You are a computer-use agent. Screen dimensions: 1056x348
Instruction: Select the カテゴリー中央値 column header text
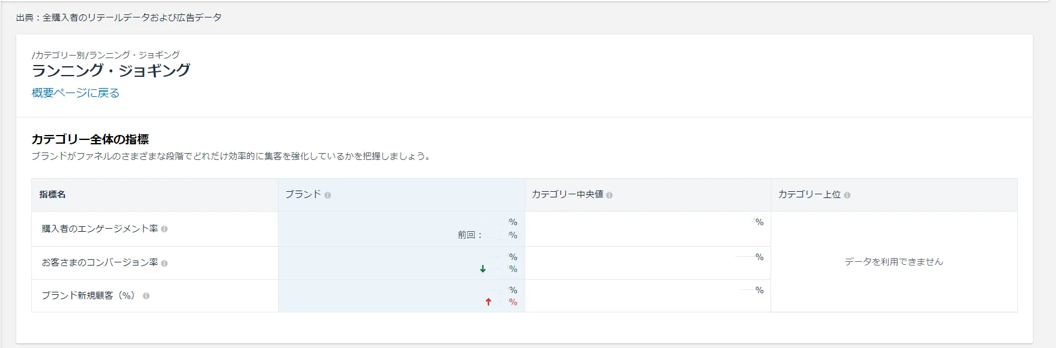tap(567, 194)
